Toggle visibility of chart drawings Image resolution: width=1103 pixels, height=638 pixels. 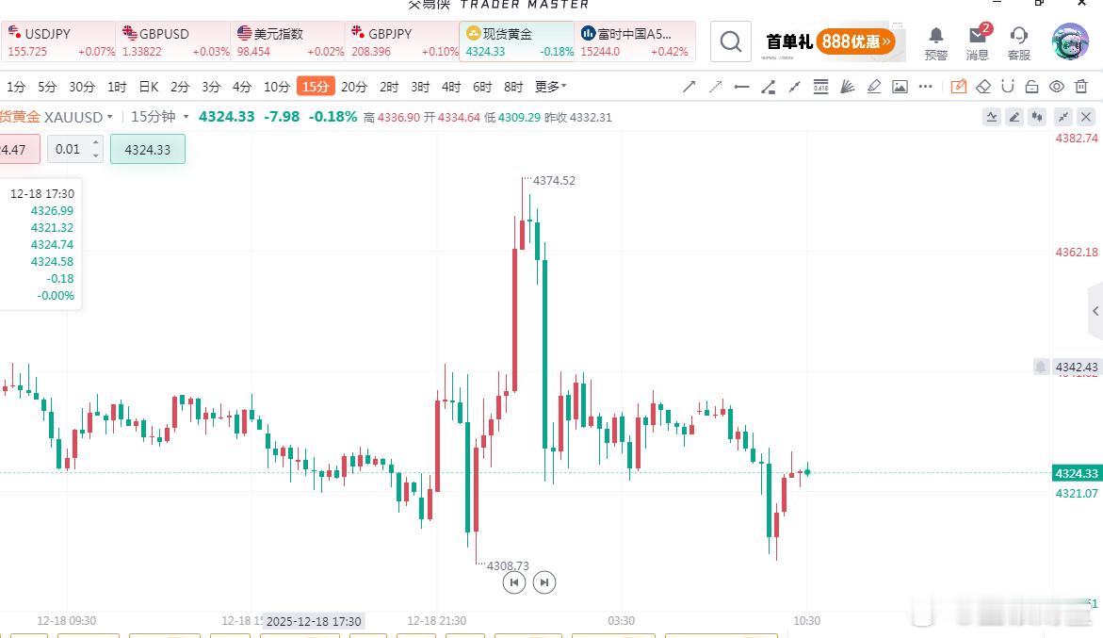(x=1057, y=86)
